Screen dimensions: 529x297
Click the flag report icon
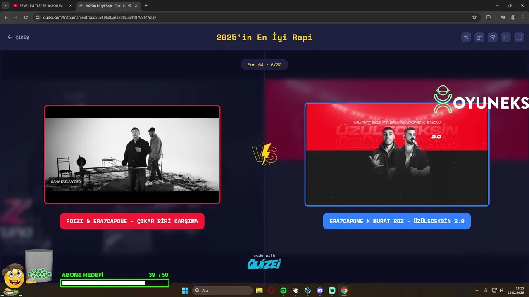click(x=506, y=37)
